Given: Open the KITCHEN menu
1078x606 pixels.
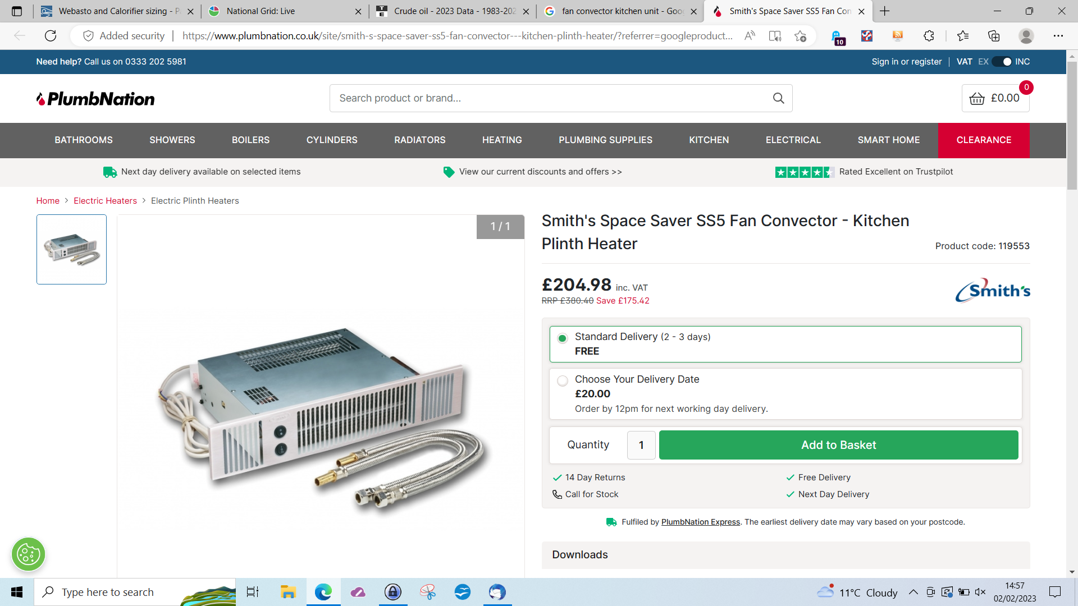Looking at the screenshot, I should pyautogui.click(x=709, y=140).
